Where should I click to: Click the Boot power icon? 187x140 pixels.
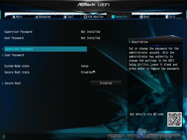(141, 17)
